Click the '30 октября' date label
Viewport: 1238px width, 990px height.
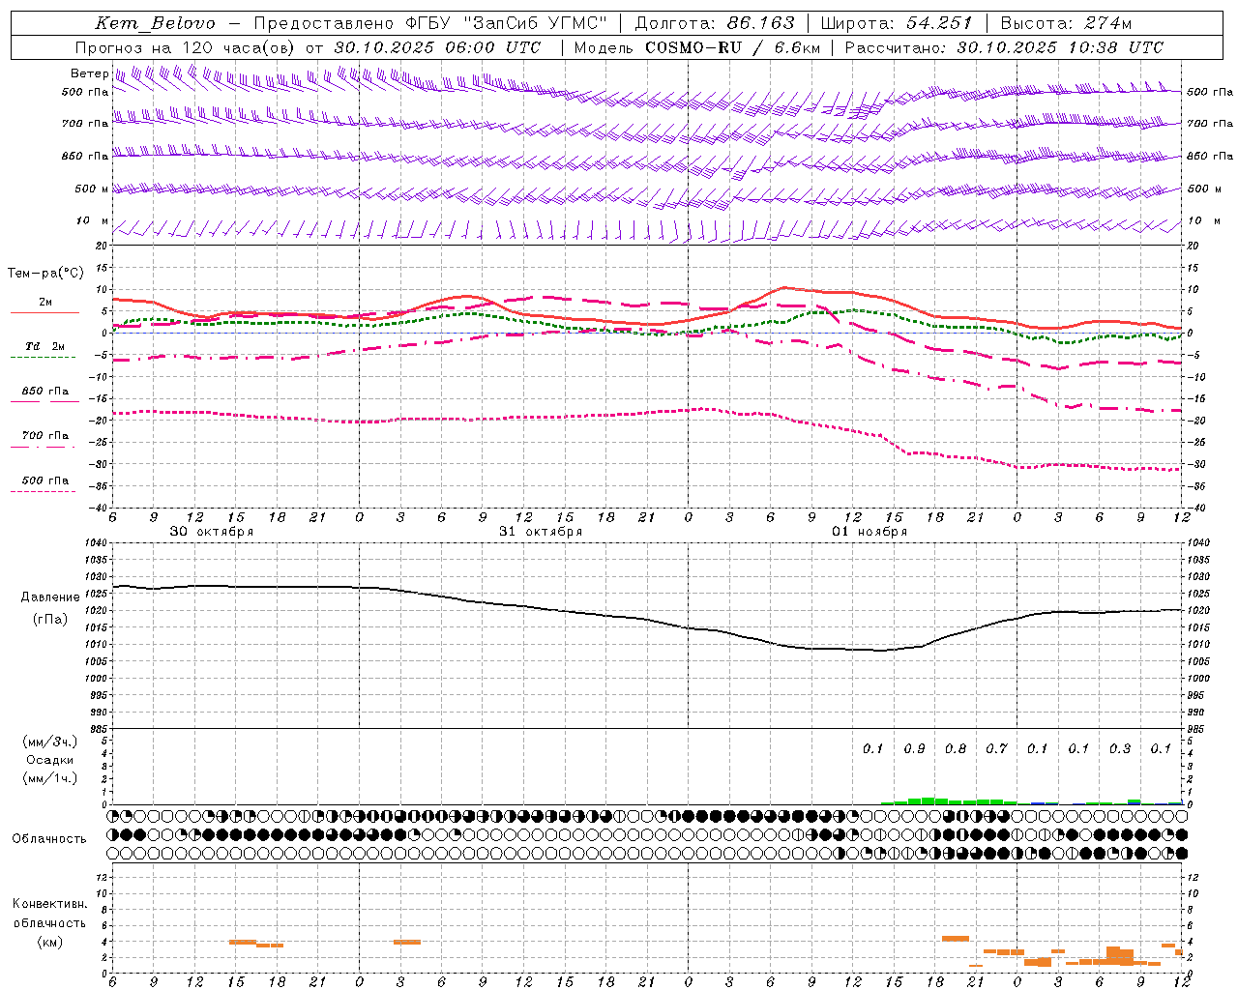pos(211,532)
